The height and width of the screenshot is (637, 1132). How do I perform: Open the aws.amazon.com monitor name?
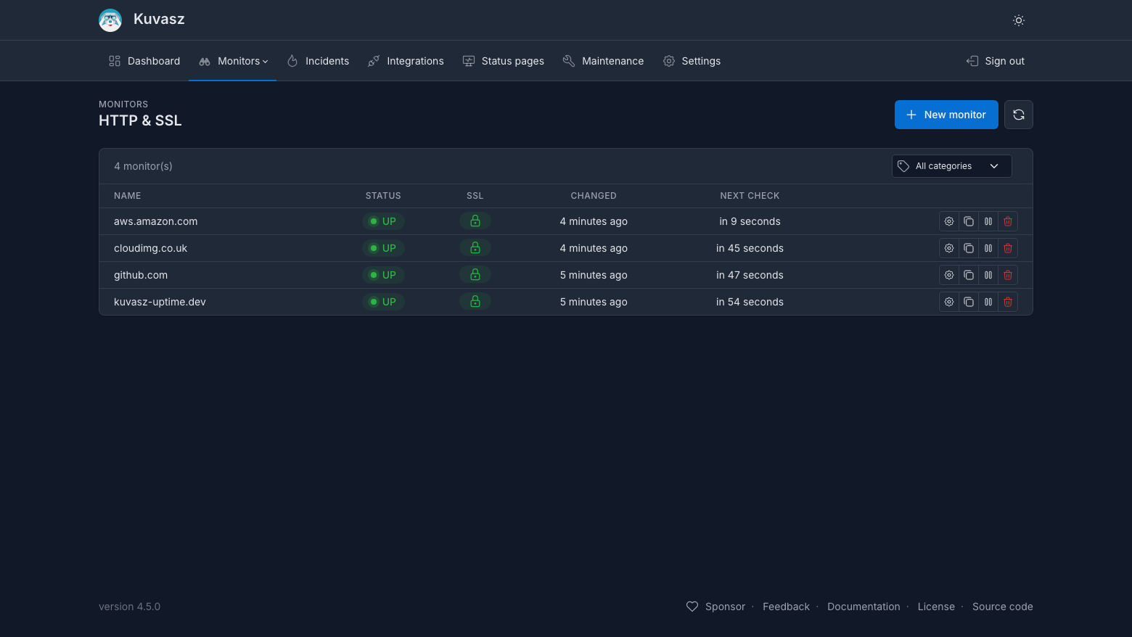point(156,221)
